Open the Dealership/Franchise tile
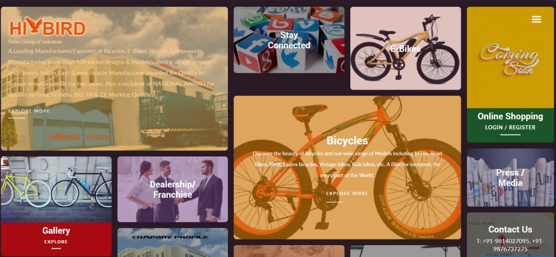Image resolution: width=556 pixels, height=257 pixels. [172, 189]
